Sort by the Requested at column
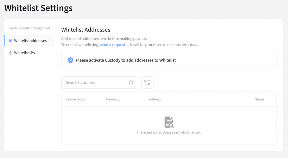Viewport: 288px width, 158px height. [x=75, y=99]
